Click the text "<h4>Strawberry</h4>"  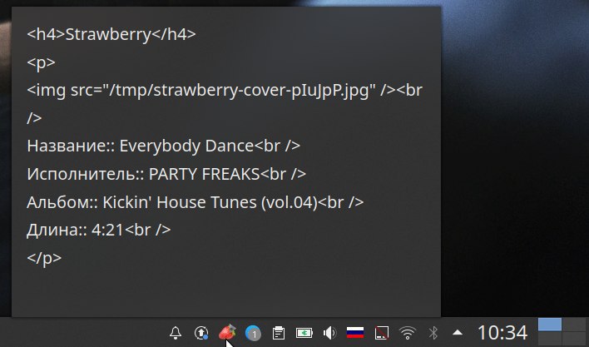(111, 34)
